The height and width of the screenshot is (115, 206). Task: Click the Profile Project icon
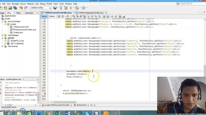pos(83,8)
